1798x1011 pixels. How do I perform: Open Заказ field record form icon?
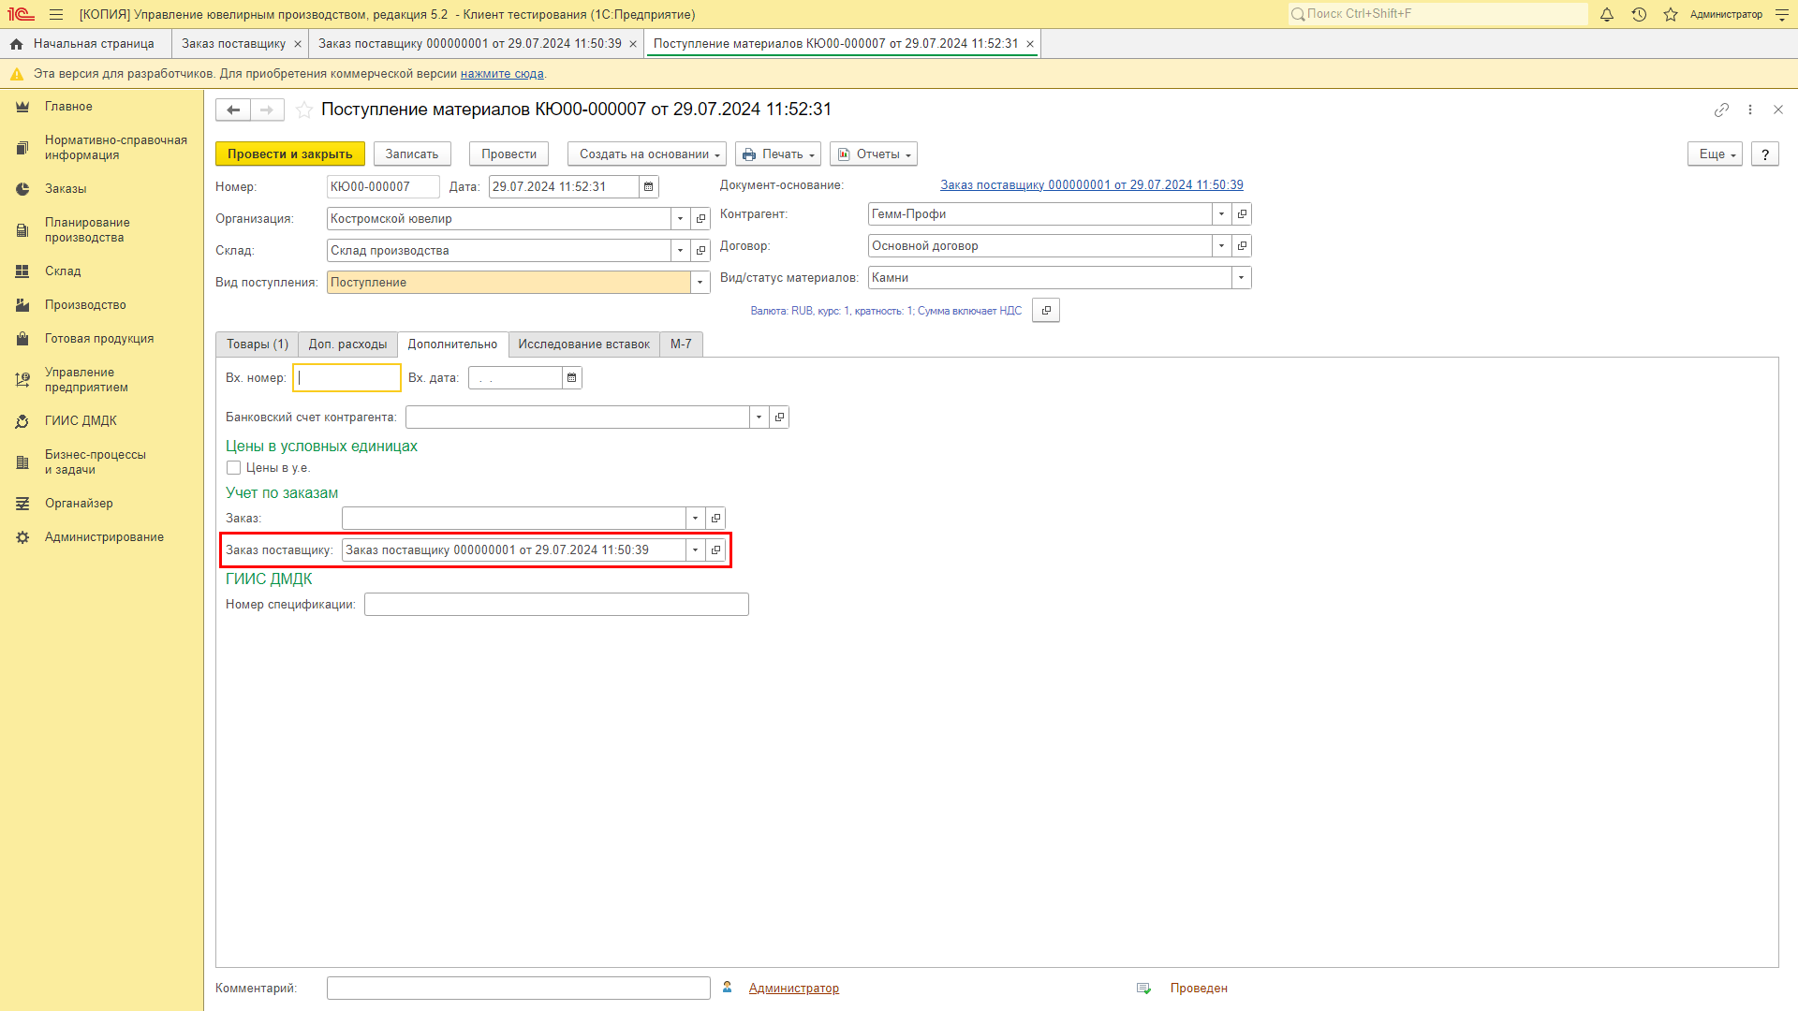715,518
